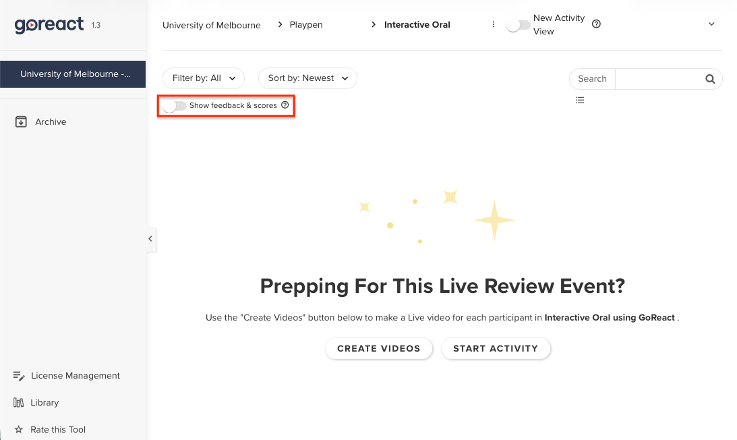737x440 pixels.
Task: Collapse the sidebar with the arrow handle
Action: pyautogui.click(x=150, y=239)
